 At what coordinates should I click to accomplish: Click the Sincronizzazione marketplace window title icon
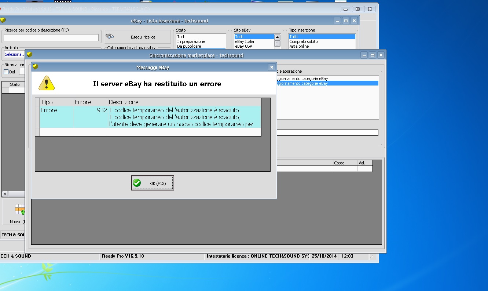(x=30, y=55)
